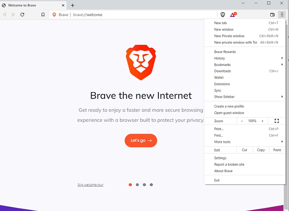Select the third welcome tour dot

(144, 185)
